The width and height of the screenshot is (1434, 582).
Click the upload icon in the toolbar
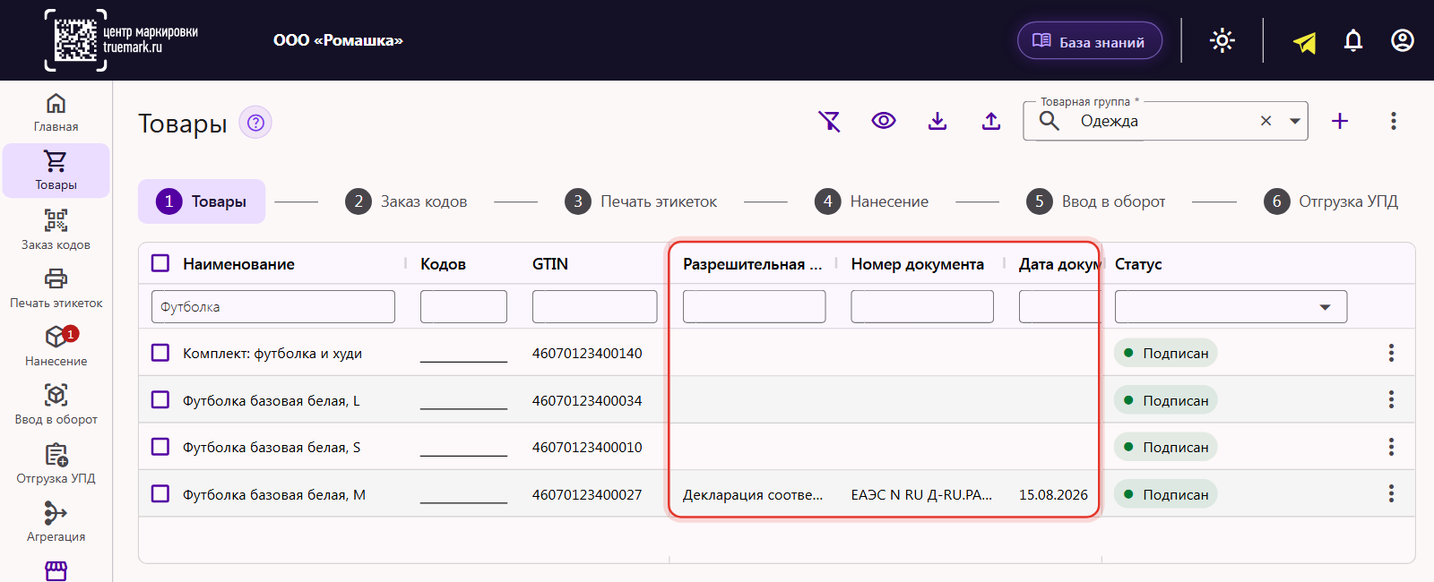coord(991,121)
